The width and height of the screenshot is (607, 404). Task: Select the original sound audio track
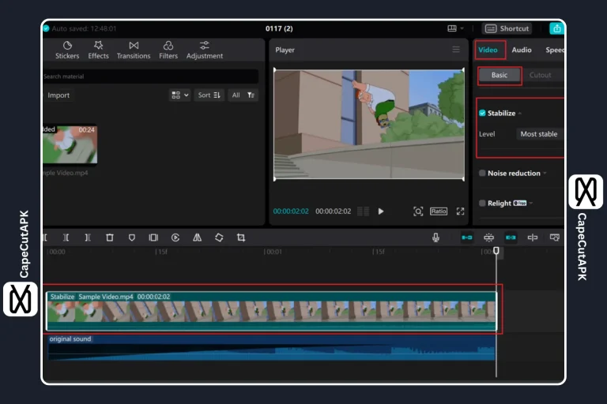271,347
